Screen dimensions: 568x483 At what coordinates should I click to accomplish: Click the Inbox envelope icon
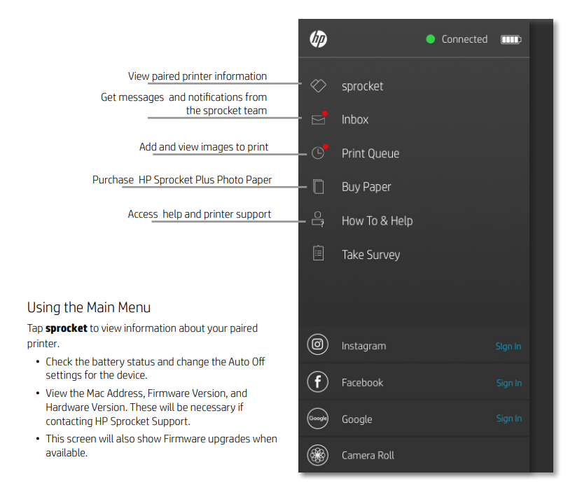pyautogui.click(x=319, y=119)
